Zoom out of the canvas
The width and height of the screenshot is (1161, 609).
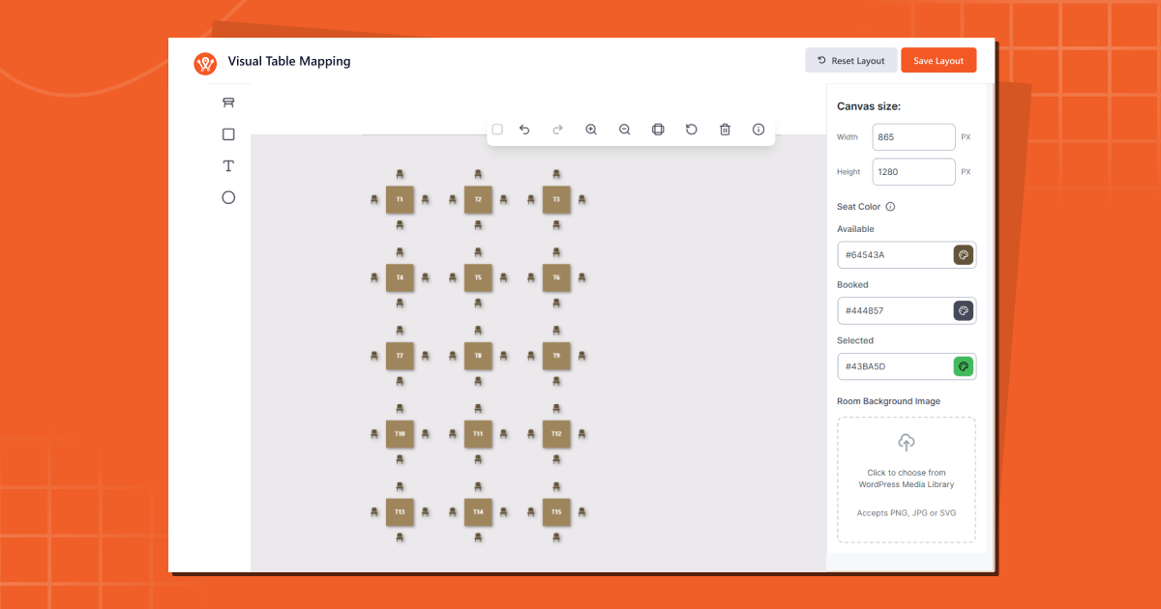point(624,129)
